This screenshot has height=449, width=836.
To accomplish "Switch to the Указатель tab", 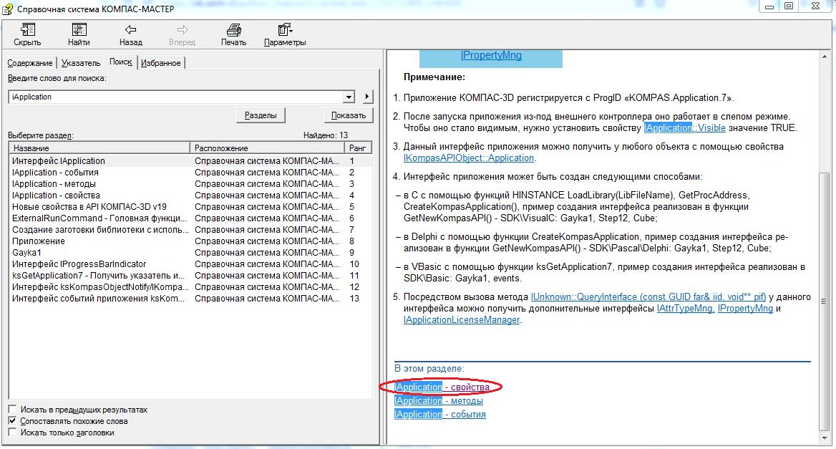I will click(80, 63).
